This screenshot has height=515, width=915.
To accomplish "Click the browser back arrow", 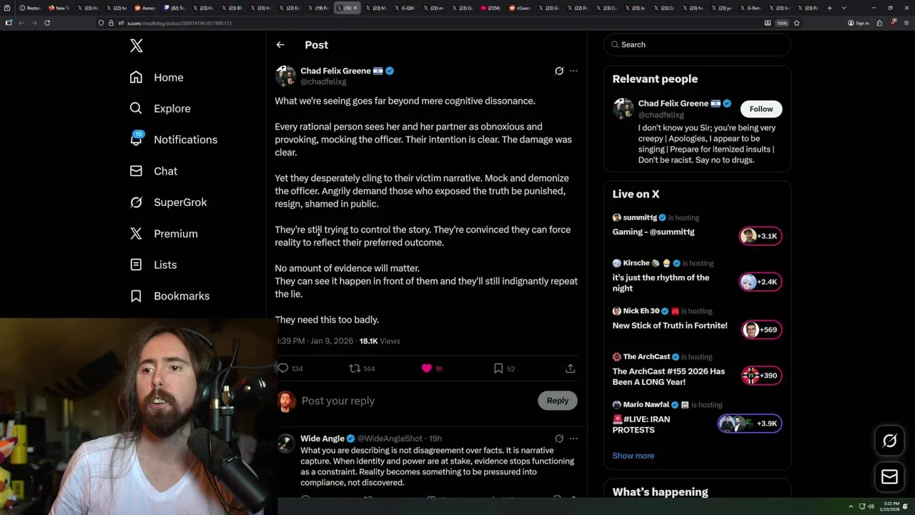I will pos(21,23).
